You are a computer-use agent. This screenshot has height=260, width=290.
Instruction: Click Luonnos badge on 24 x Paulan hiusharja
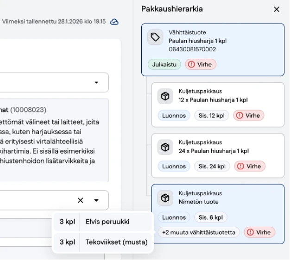coord(174,166)
